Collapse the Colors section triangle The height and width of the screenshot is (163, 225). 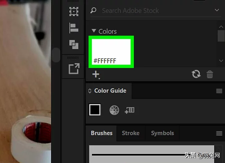[94, 31]
